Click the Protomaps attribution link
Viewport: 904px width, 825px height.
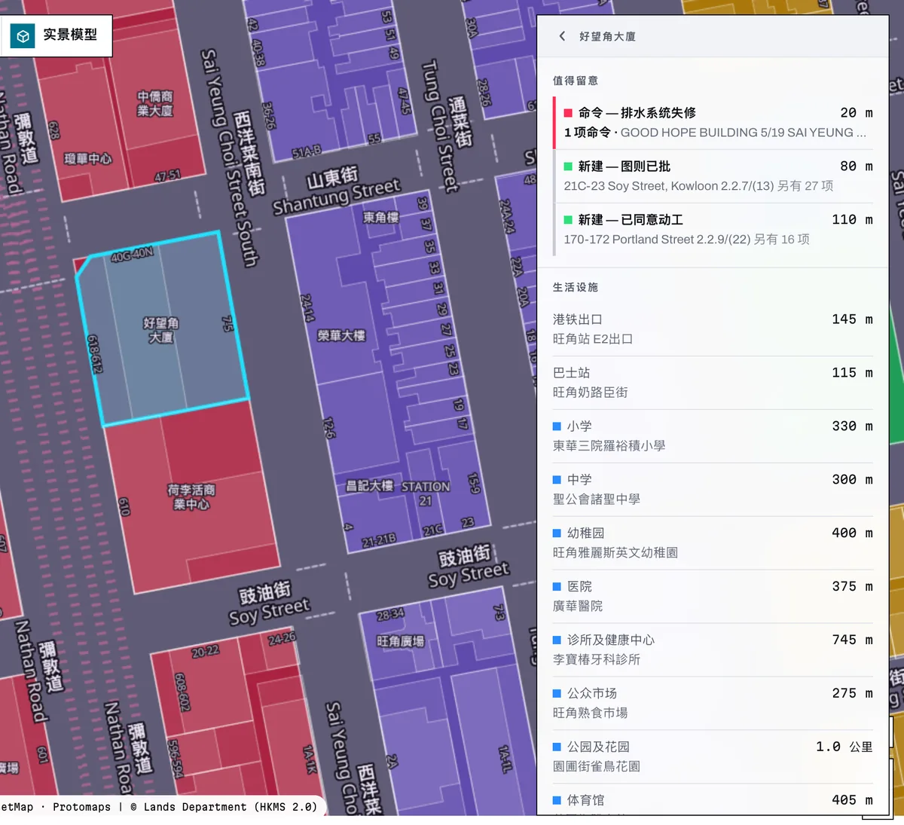click(x=81, y=807)
